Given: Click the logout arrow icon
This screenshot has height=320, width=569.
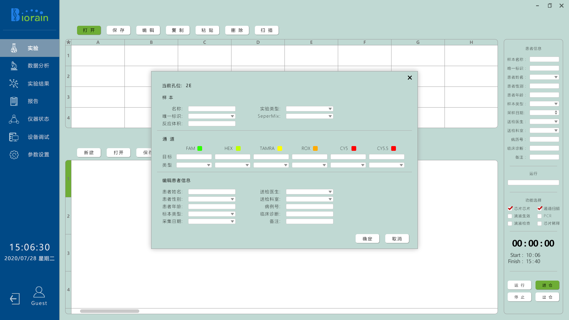Looking at the screenshot, I should [15, 299].
